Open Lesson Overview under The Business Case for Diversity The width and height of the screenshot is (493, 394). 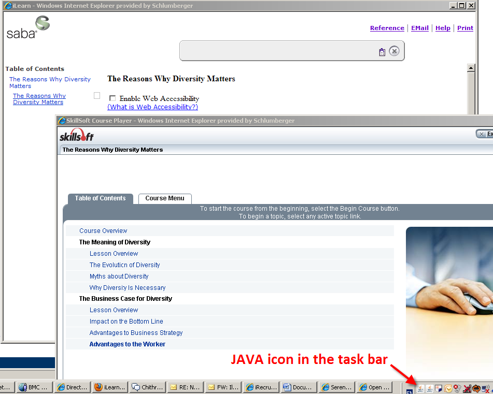114,310
